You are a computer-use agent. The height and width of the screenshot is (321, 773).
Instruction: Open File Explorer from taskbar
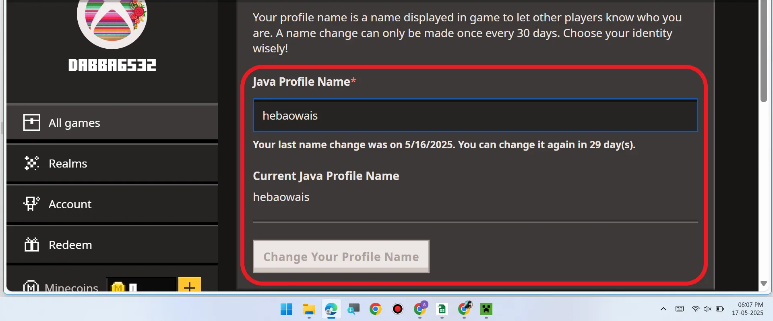tap(309, 309)
